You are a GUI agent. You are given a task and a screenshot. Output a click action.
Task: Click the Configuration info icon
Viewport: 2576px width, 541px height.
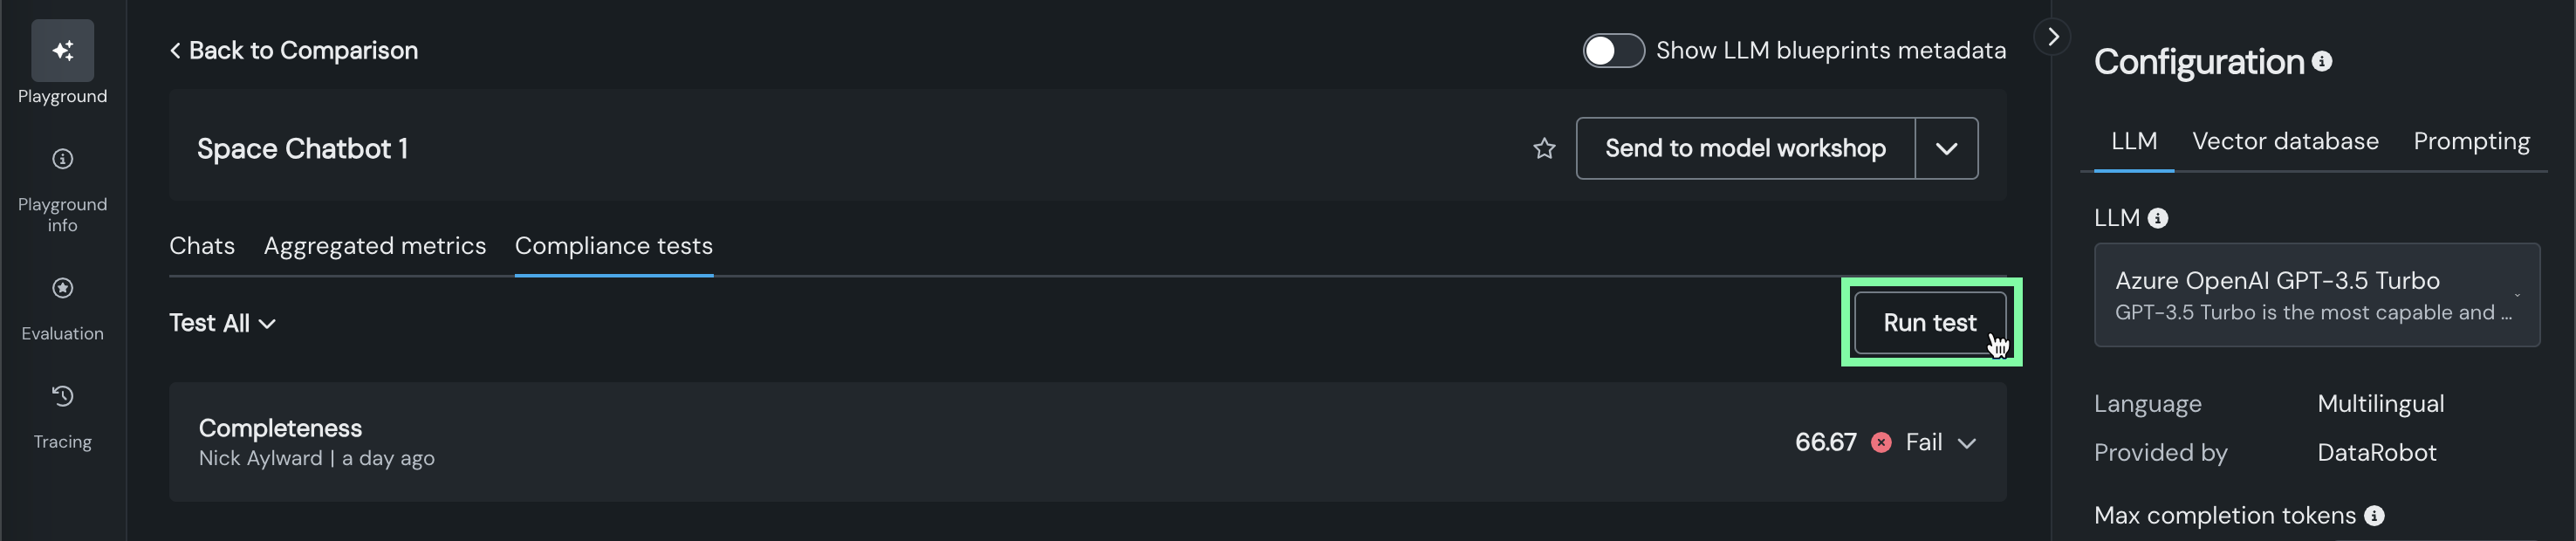click(2322, 62)
